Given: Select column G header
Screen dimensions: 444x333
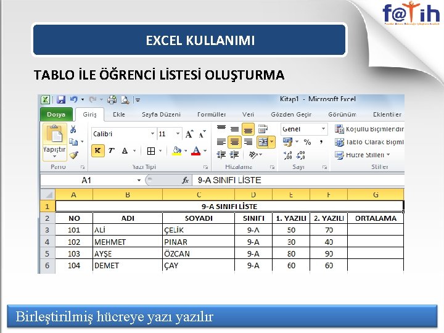Looking at the screenshot, I should pos(376,194).
